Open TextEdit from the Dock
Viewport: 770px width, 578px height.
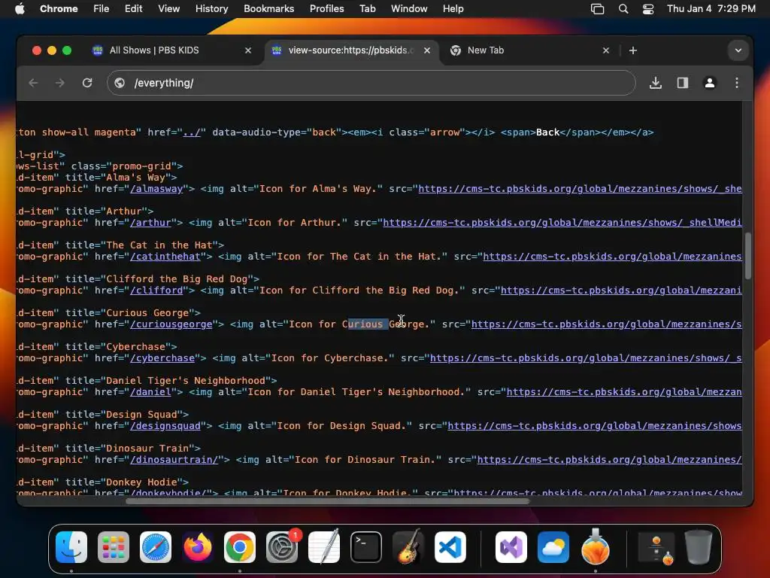(324, 547)
